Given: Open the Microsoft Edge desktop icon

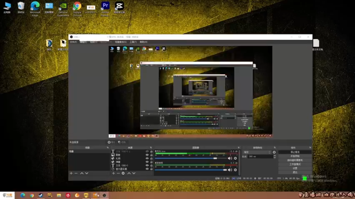Looking at the screenshot, I should coord(35,9).
